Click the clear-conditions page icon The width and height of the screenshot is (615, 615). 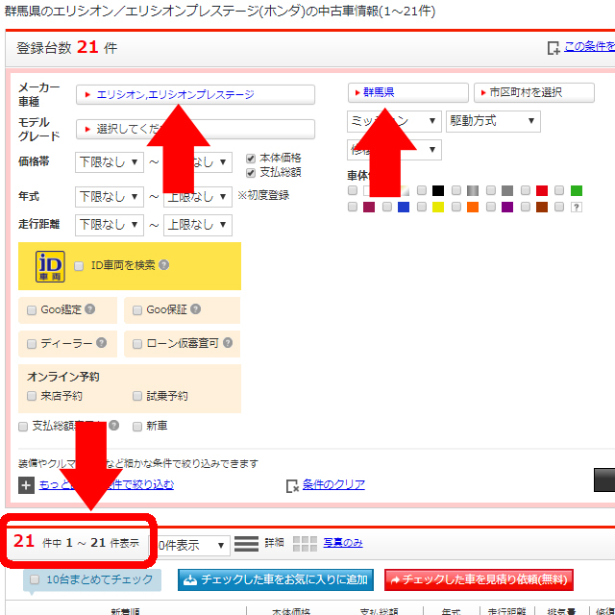(x=292, y=486)
